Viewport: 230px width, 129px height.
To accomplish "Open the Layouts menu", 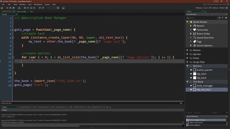I will [x=47, y=4].
